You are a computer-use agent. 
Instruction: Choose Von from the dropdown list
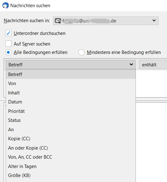[x=71, y=84]
